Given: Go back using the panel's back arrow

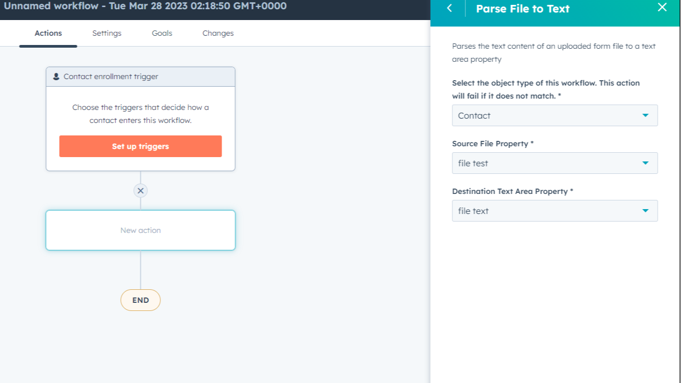Looking at the screenshot, I should [x=449, y=8].
